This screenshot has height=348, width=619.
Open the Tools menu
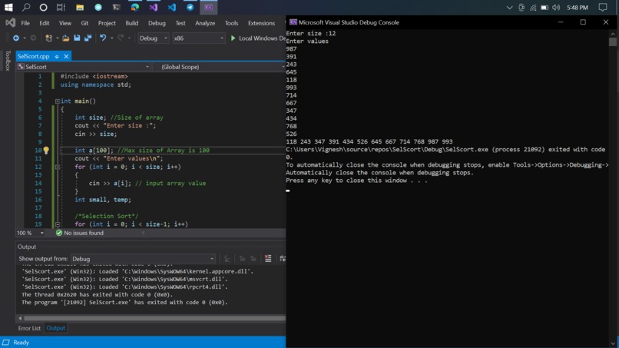click(x=231, y=23)
